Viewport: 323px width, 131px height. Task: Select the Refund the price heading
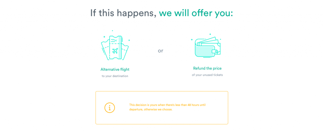pos(208,68)
